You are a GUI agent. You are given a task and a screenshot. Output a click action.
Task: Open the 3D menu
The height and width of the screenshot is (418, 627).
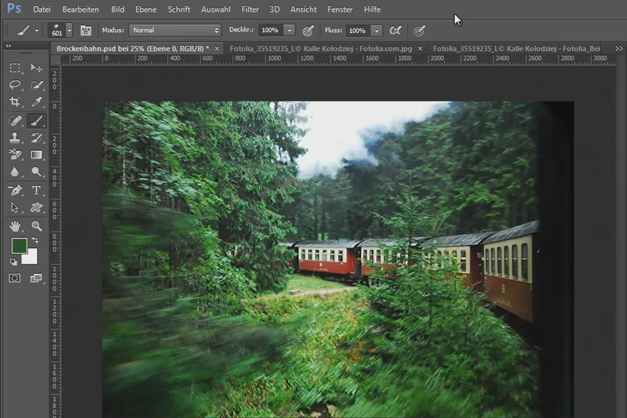(x=275, y=9)
